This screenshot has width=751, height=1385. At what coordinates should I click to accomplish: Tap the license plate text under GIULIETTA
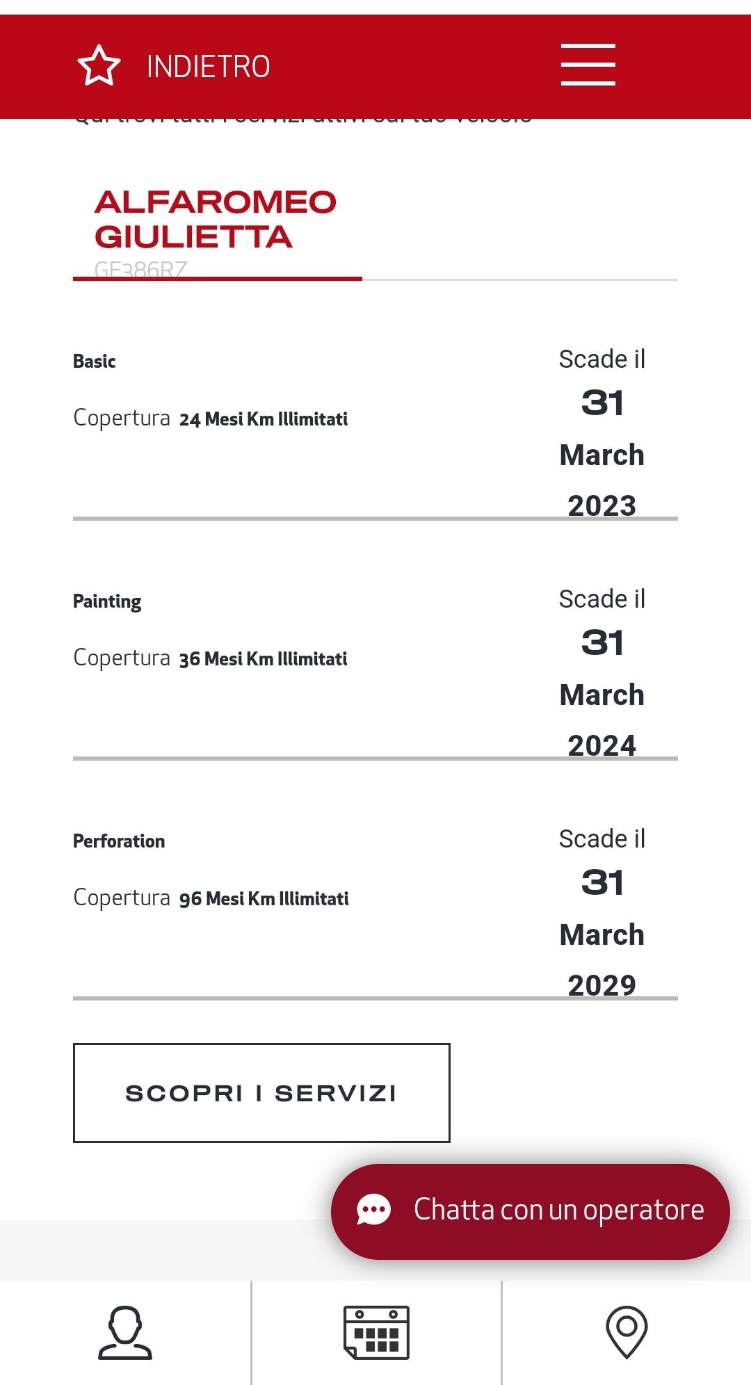tap(140, 269)
